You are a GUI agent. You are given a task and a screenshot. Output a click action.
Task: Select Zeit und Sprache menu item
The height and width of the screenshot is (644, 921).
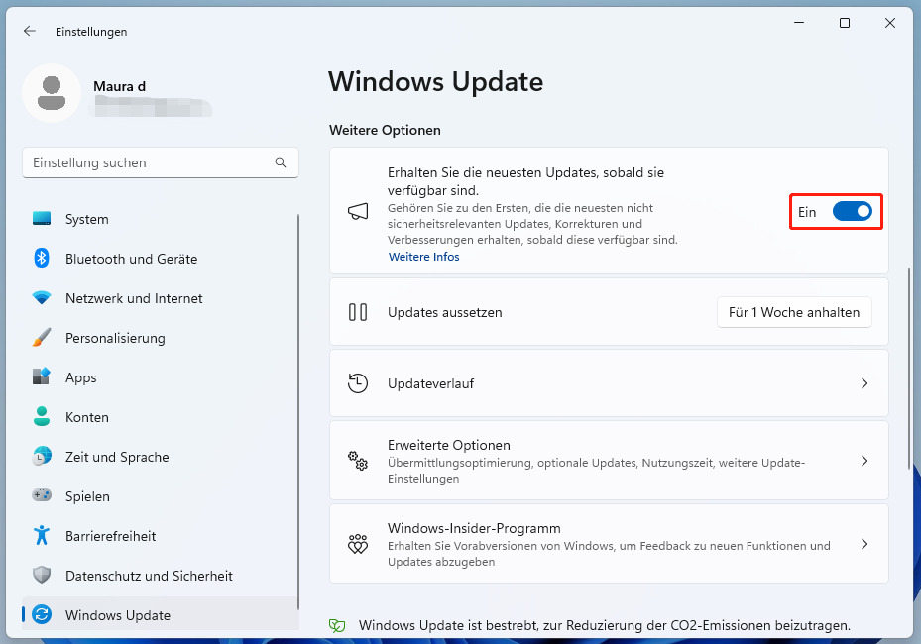tap(117, 457)
